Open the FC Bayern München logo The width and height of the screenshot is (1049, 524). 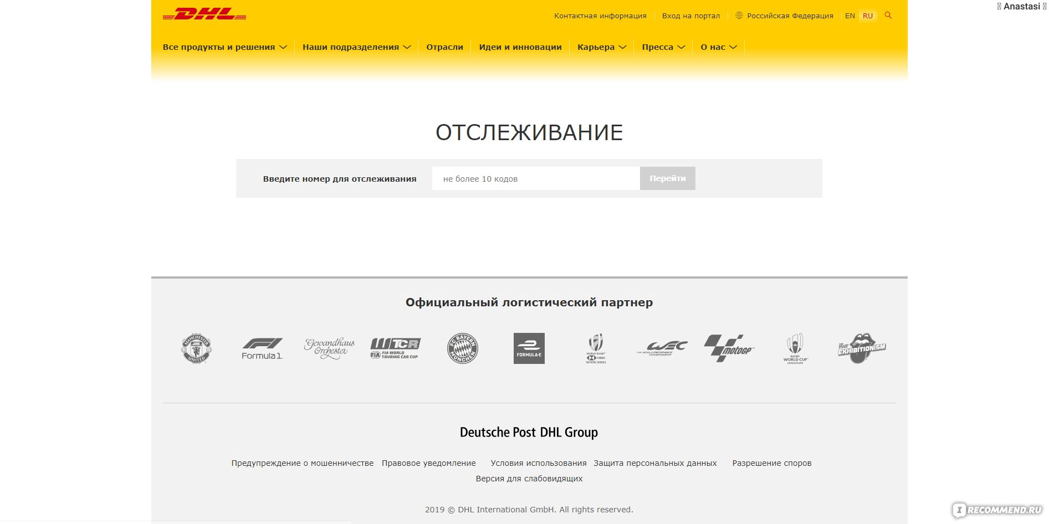tap(463, 348)
